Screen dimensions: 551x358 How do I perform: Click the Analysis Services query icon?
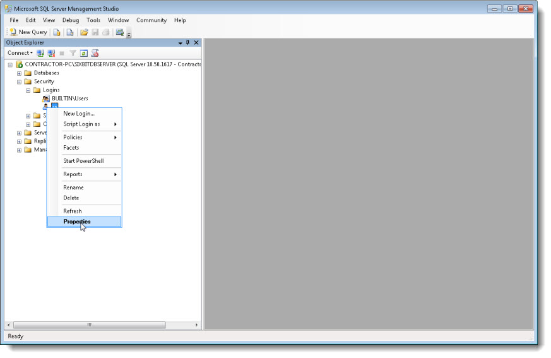point(70,32)
